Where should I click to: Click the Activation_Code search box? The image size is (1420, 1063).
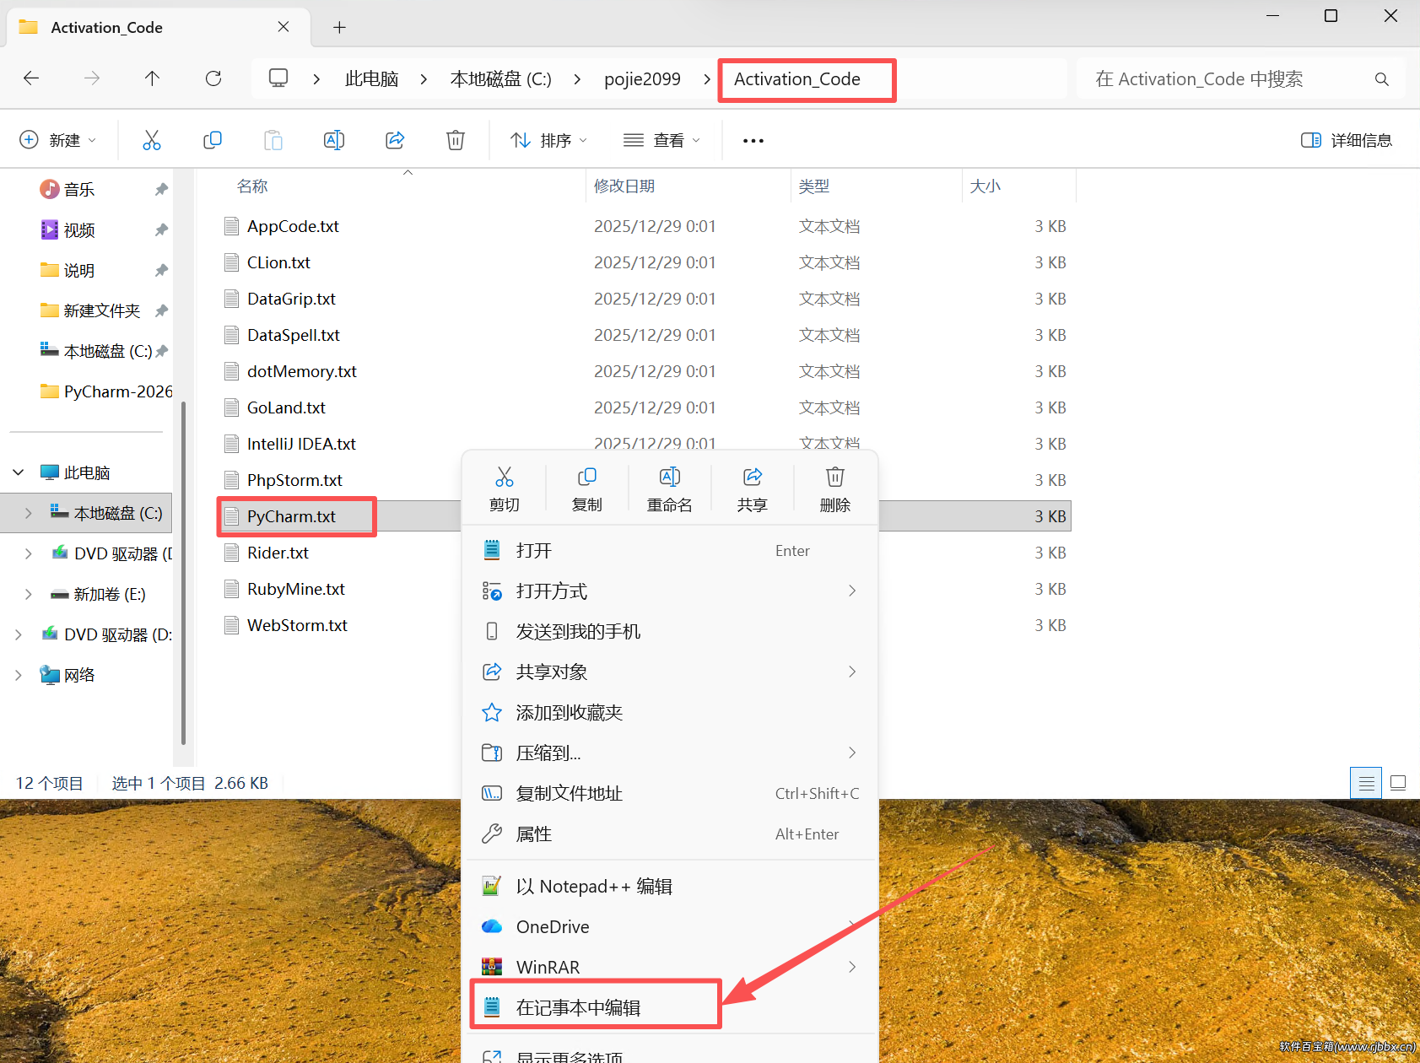(x=1240, y=79)
